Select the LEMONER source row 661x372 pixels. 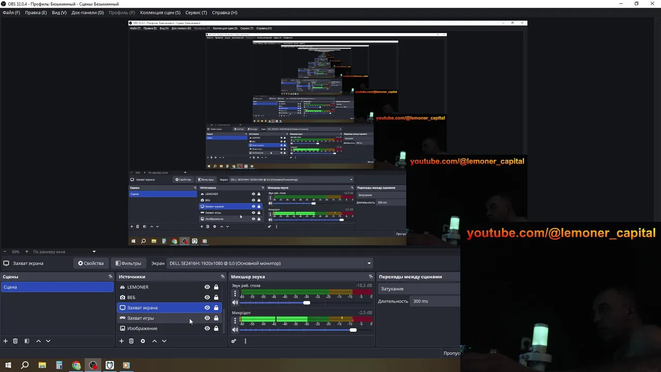coord(169,287)
